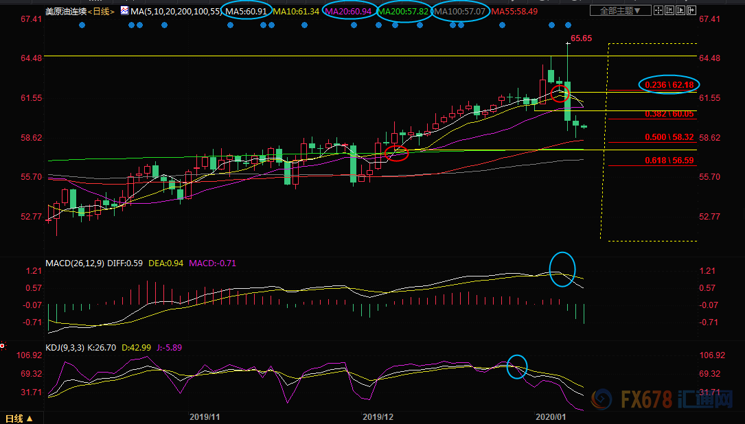Select the 0.236 Fibonacci level at 62.18

coord(669,84)
